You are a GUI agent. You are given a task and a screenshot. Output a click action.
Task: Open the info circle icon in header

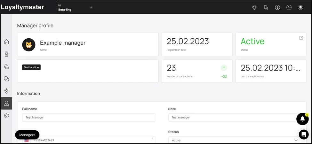click(x=277, y=7)
